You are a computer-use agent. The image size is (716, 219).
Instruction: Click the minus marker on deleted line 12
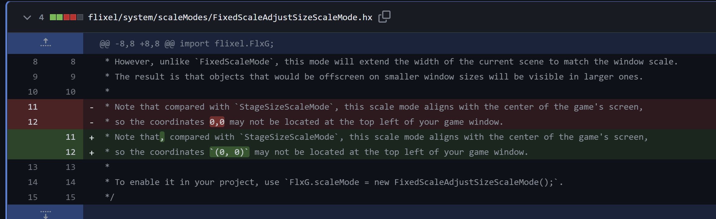92,122
